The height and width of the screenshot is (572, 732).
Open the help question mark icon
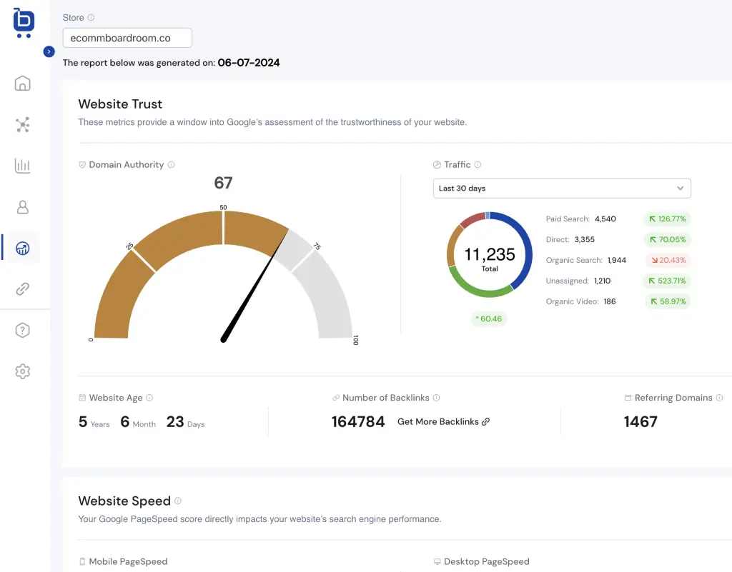point(22,330)
